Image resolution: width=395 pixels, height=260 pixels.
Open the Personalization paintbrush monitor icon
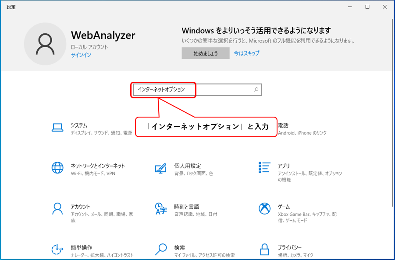[160, 168]
